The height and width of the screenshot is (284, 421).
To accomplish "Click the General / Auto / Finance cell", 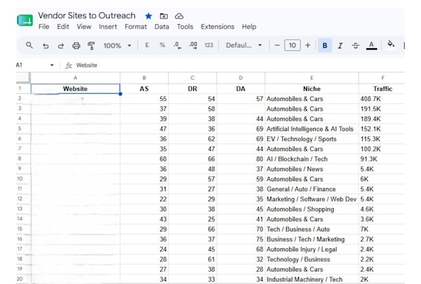I will tap(311, 189).
